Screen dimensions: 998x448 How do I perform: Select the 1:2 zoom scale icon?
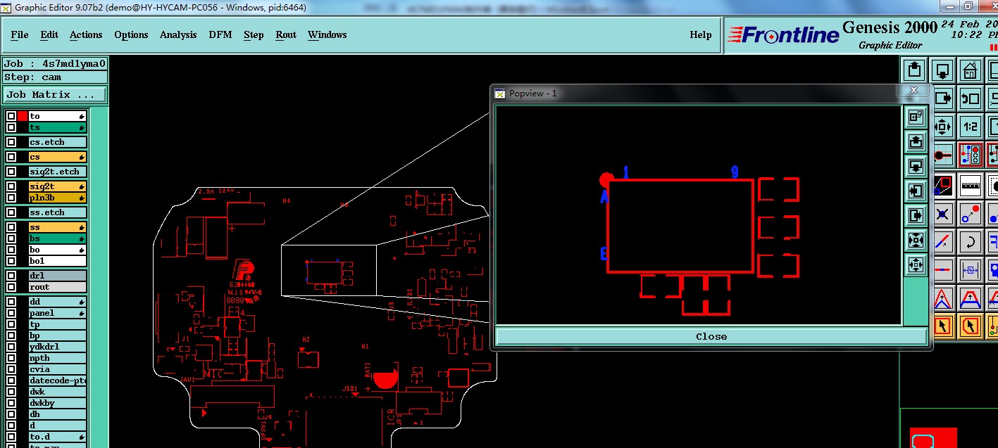click(970, 126)
